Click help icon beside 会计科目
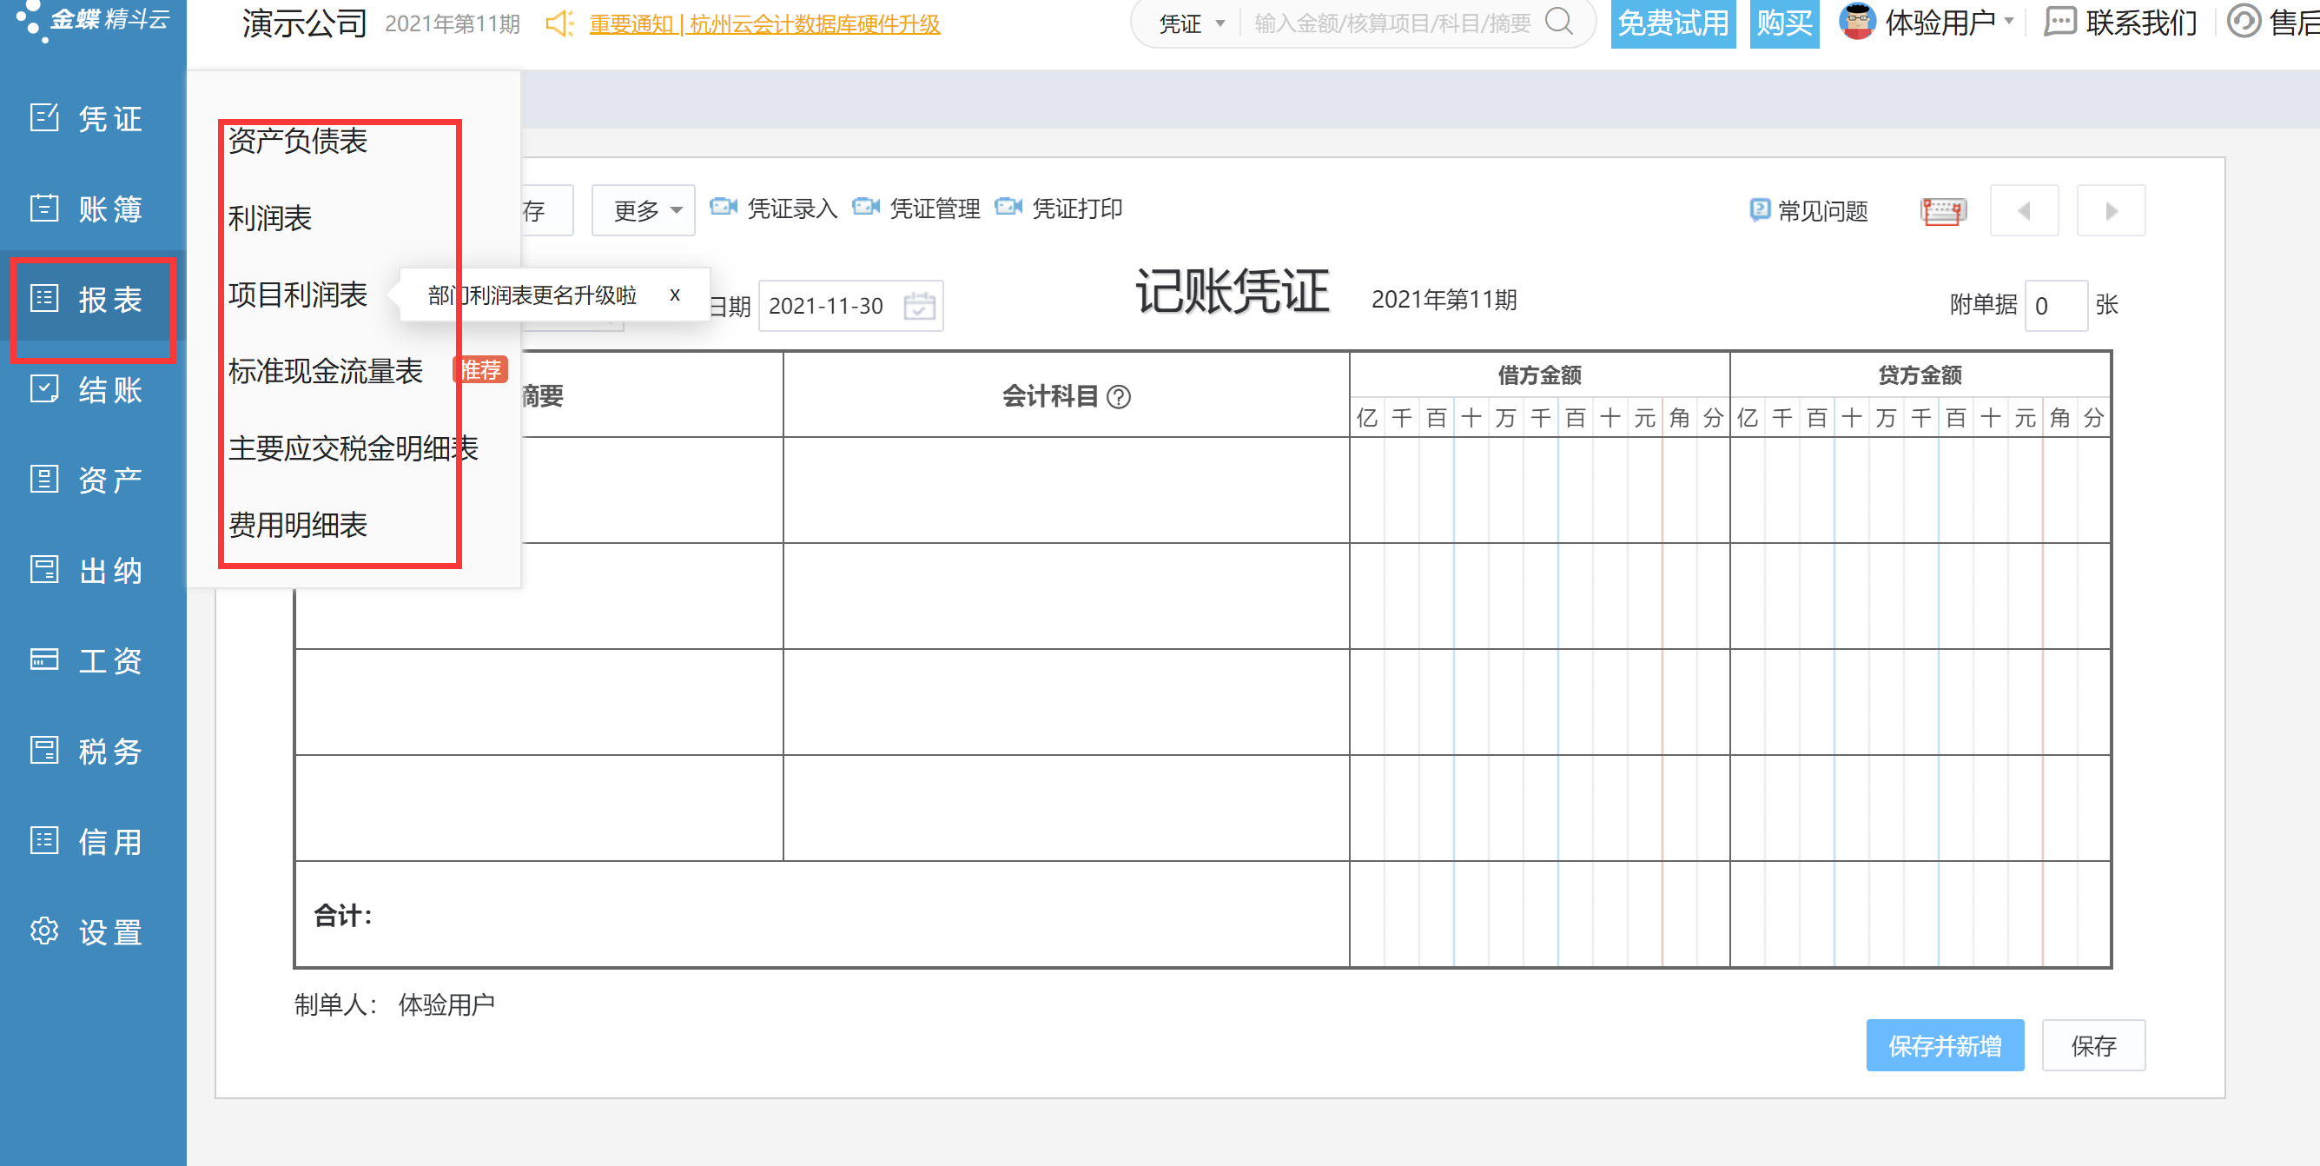Image resolution: width=2320 pixels, height=1166 pixels. (x=1119, y=396)
